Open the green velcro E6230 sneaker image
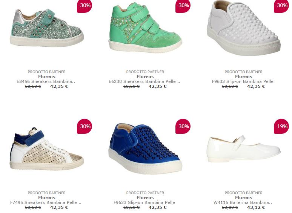 145,28
